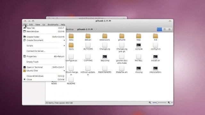Open Properties from the File menu
205x115 pixels.
pyautogui.click(x=44, y=57)
